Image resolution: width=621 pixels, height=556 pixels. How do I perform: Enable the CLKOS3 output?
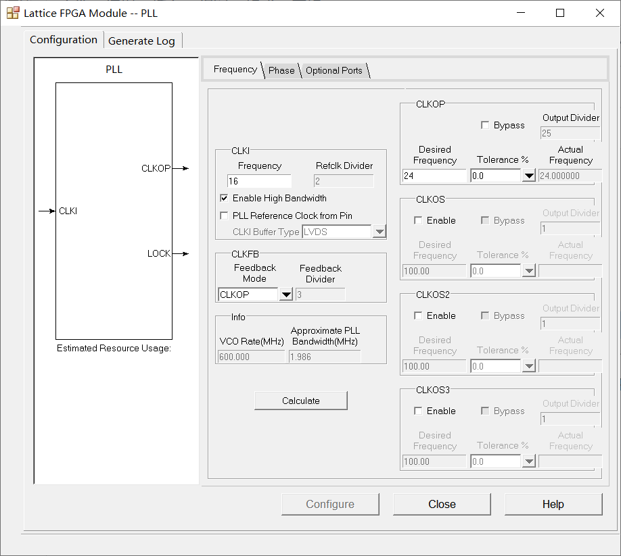point(418,411)
